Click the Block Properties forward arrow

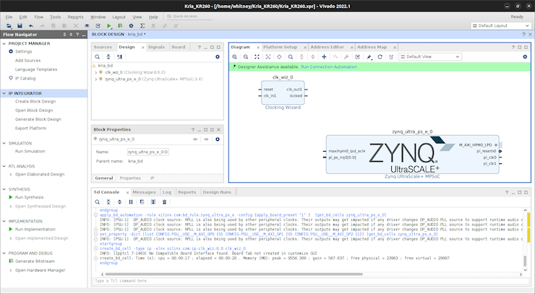206,139
